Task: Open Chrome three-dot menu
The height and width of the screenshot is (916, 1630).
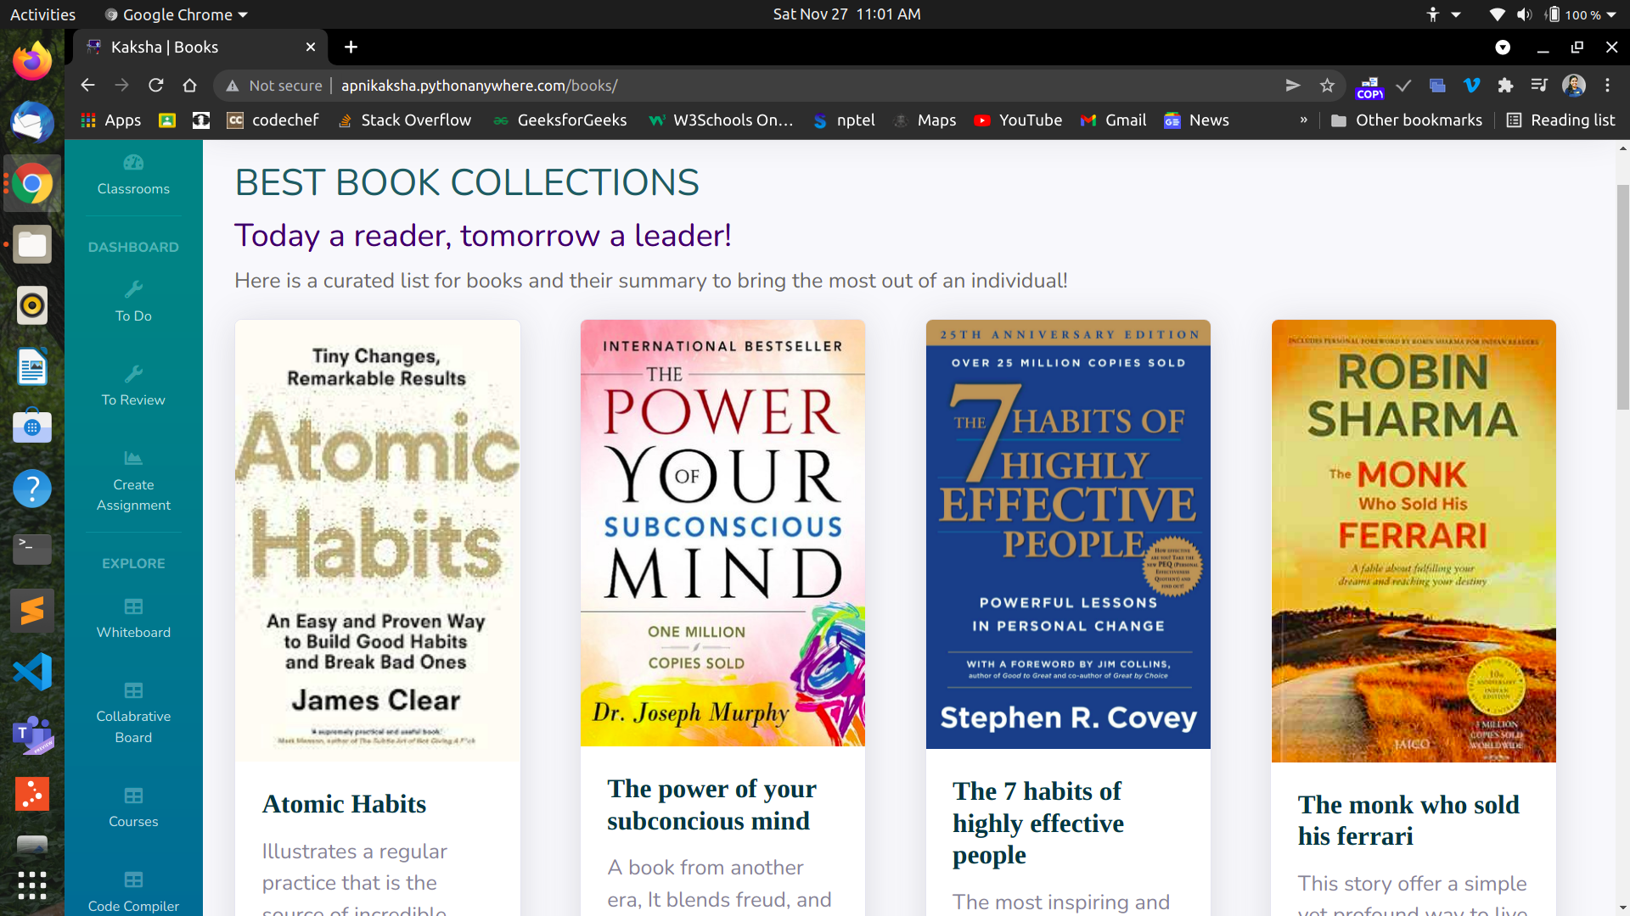Action: tap(1607, 86)
